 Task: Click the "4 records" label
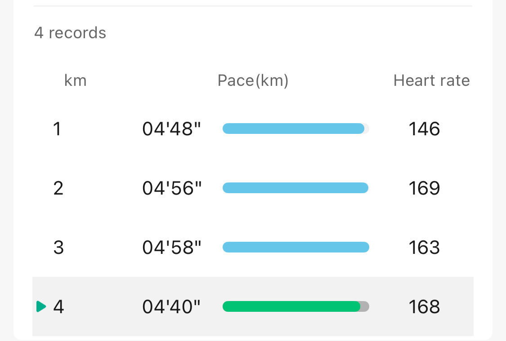pos(70,33)
